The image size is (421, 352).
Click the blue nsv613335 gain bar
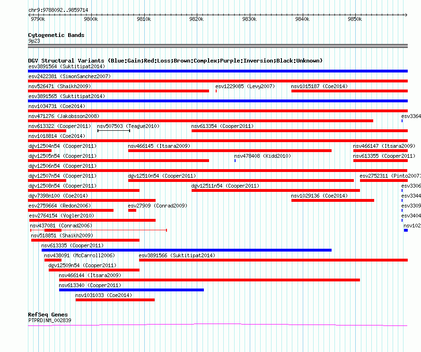coord(186,250)
